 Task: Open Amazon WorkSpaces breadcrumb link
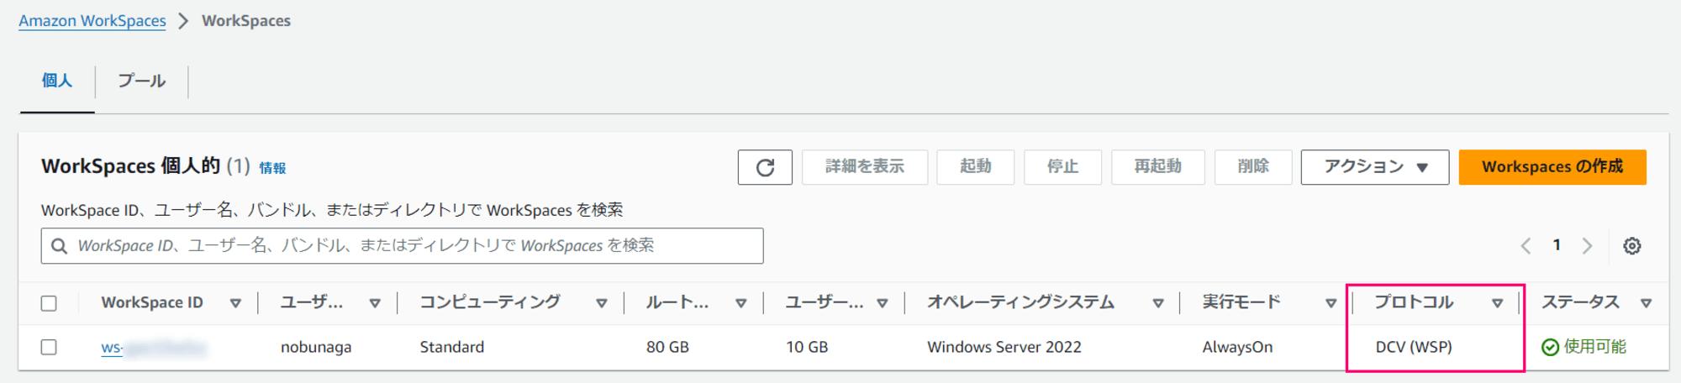pyautogui.click(x=92, y=21)
